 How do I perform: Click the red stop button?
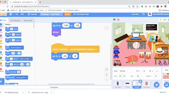click(x=118, y=20)
